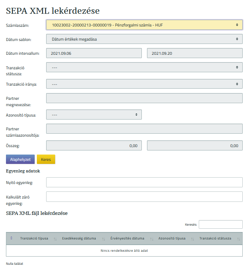
Task: Open the Számlaszám account dropdown
Action: click(x=144, y=25)
